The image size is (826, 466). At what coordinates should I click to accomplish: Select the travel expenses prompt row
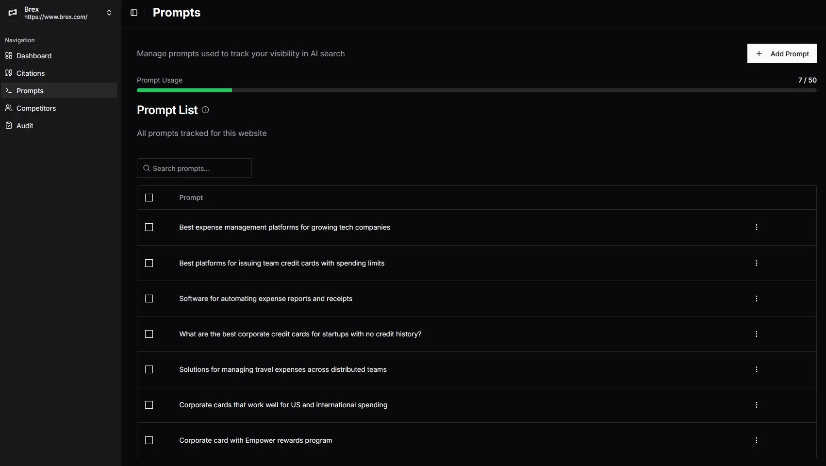(283, 369)
